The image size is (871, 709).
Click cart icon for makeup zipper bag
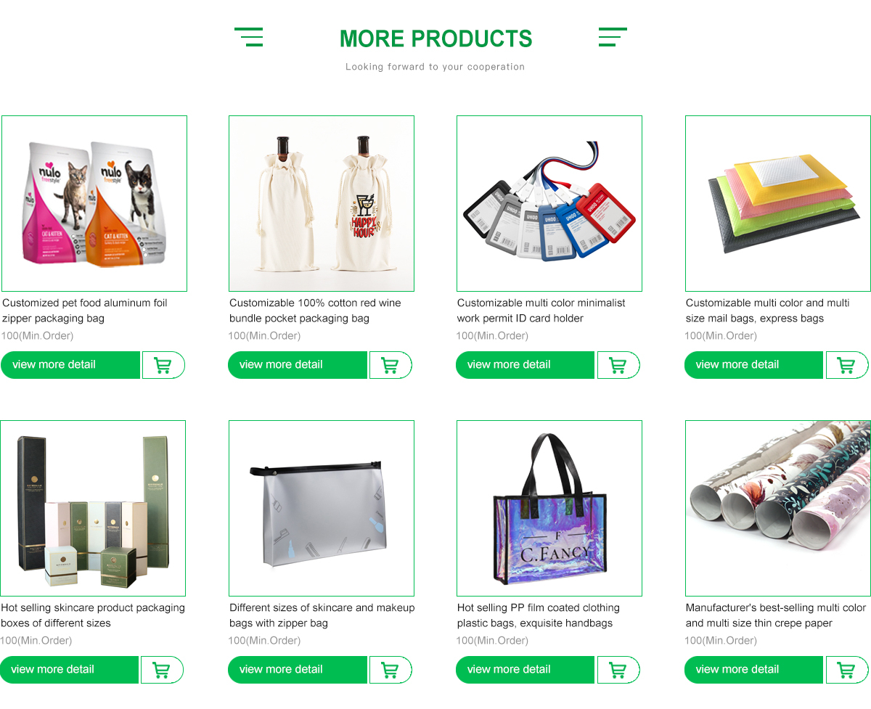click(390, 670)
